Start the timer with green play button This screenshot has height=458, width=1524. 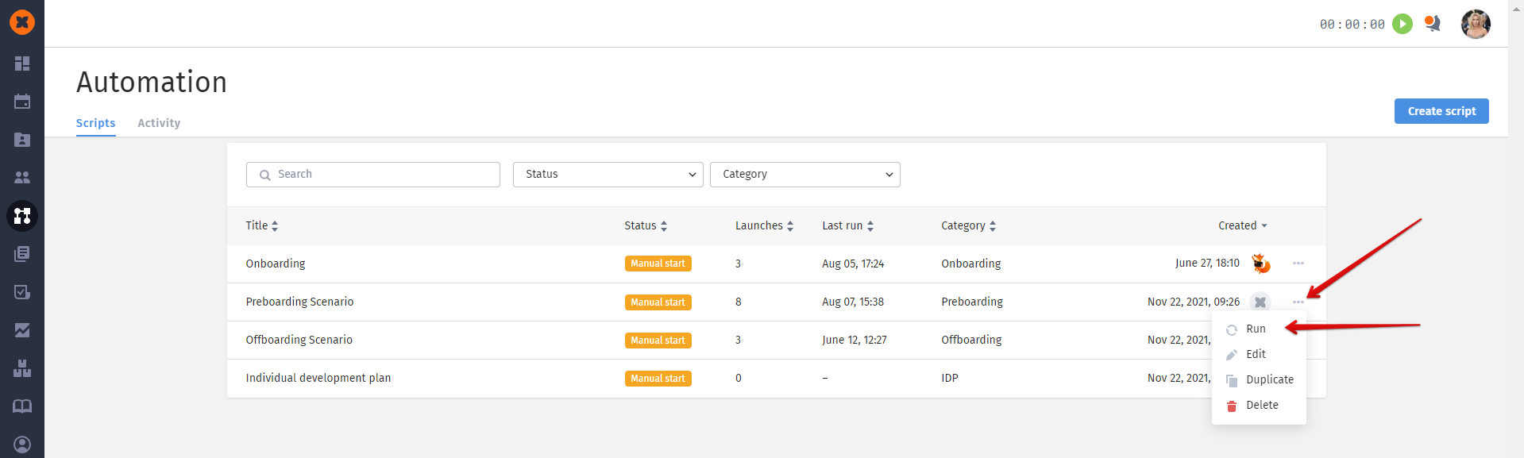1402,24
